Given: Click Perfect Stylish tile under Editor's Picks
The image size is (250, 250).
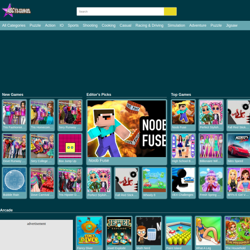Looking at the screenshot, I should [x=99, y=183].
